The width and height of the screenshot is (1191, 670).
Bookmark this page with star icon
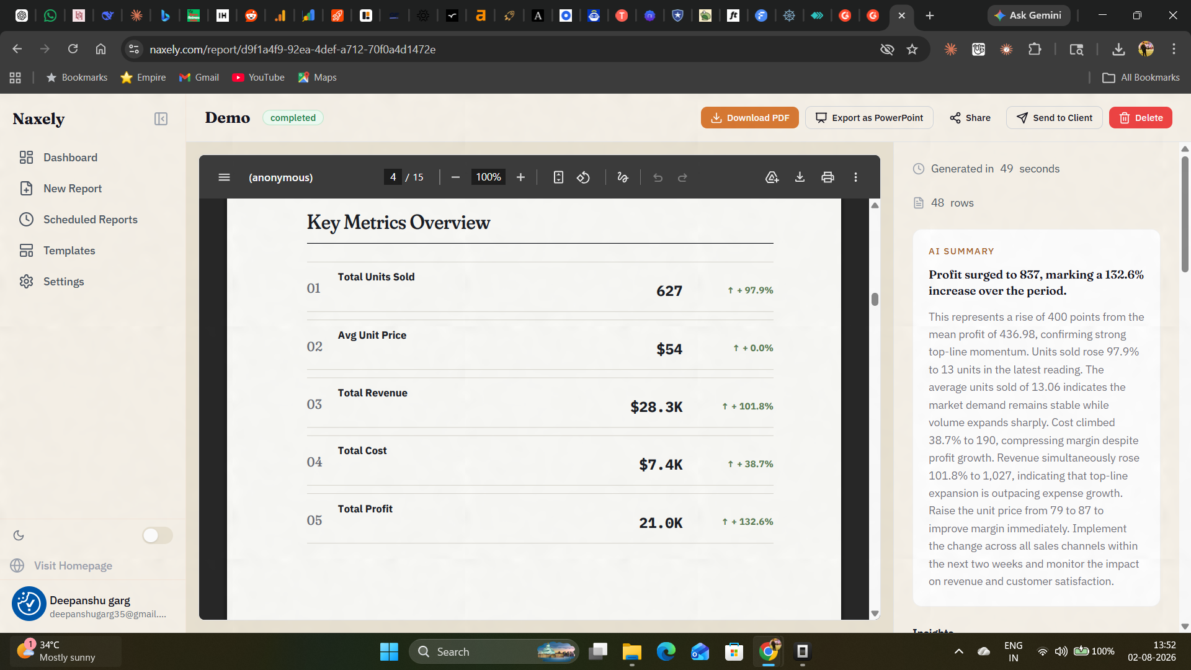pos(912,49)
